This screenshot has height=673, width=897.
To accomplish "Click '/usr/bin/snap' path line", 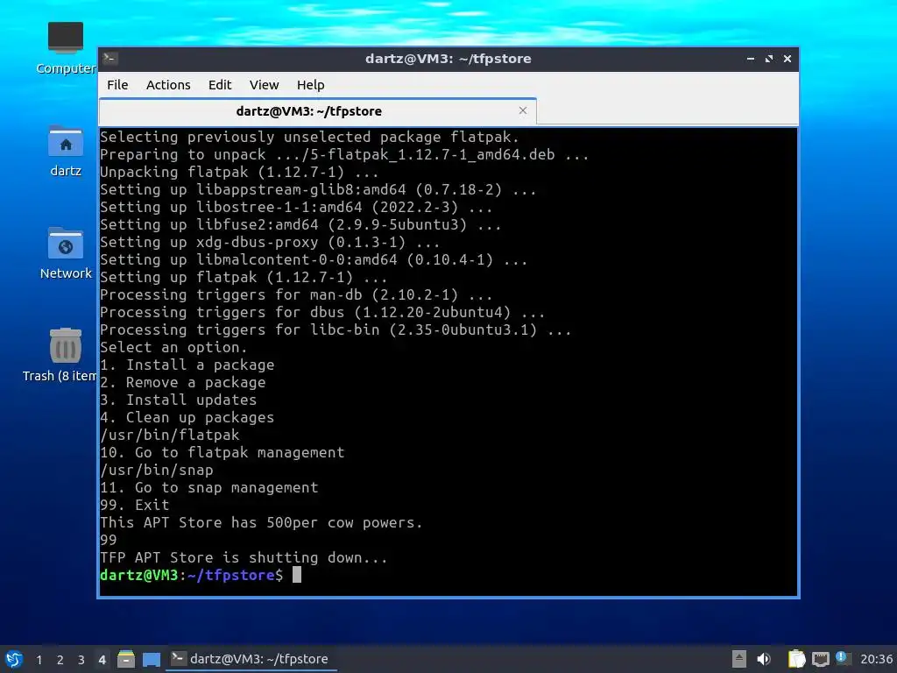I will (x=156, y=470).
